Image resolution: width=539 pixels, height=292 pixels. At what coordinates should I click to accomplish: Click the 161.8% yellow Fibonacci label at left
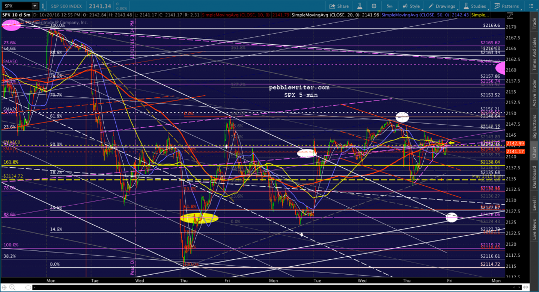coord(11,162)
